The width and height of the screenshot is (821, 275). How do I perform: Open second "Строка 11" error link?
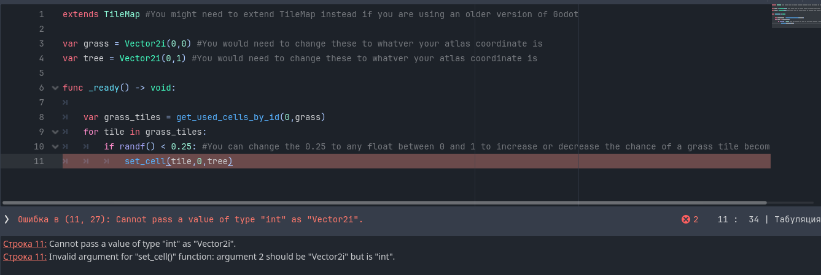pos(25,257)
